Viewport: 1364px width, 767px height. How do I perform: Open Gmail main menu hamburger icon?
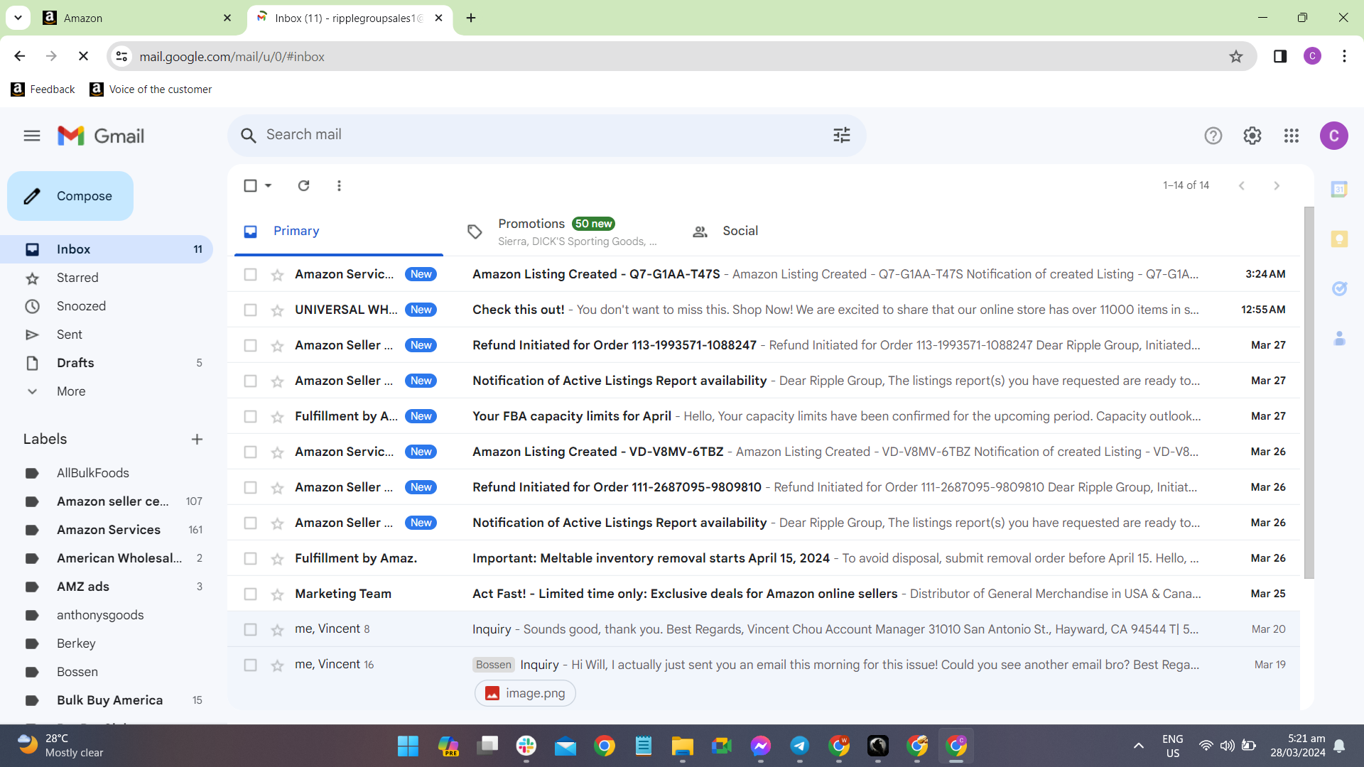(32, 136)
